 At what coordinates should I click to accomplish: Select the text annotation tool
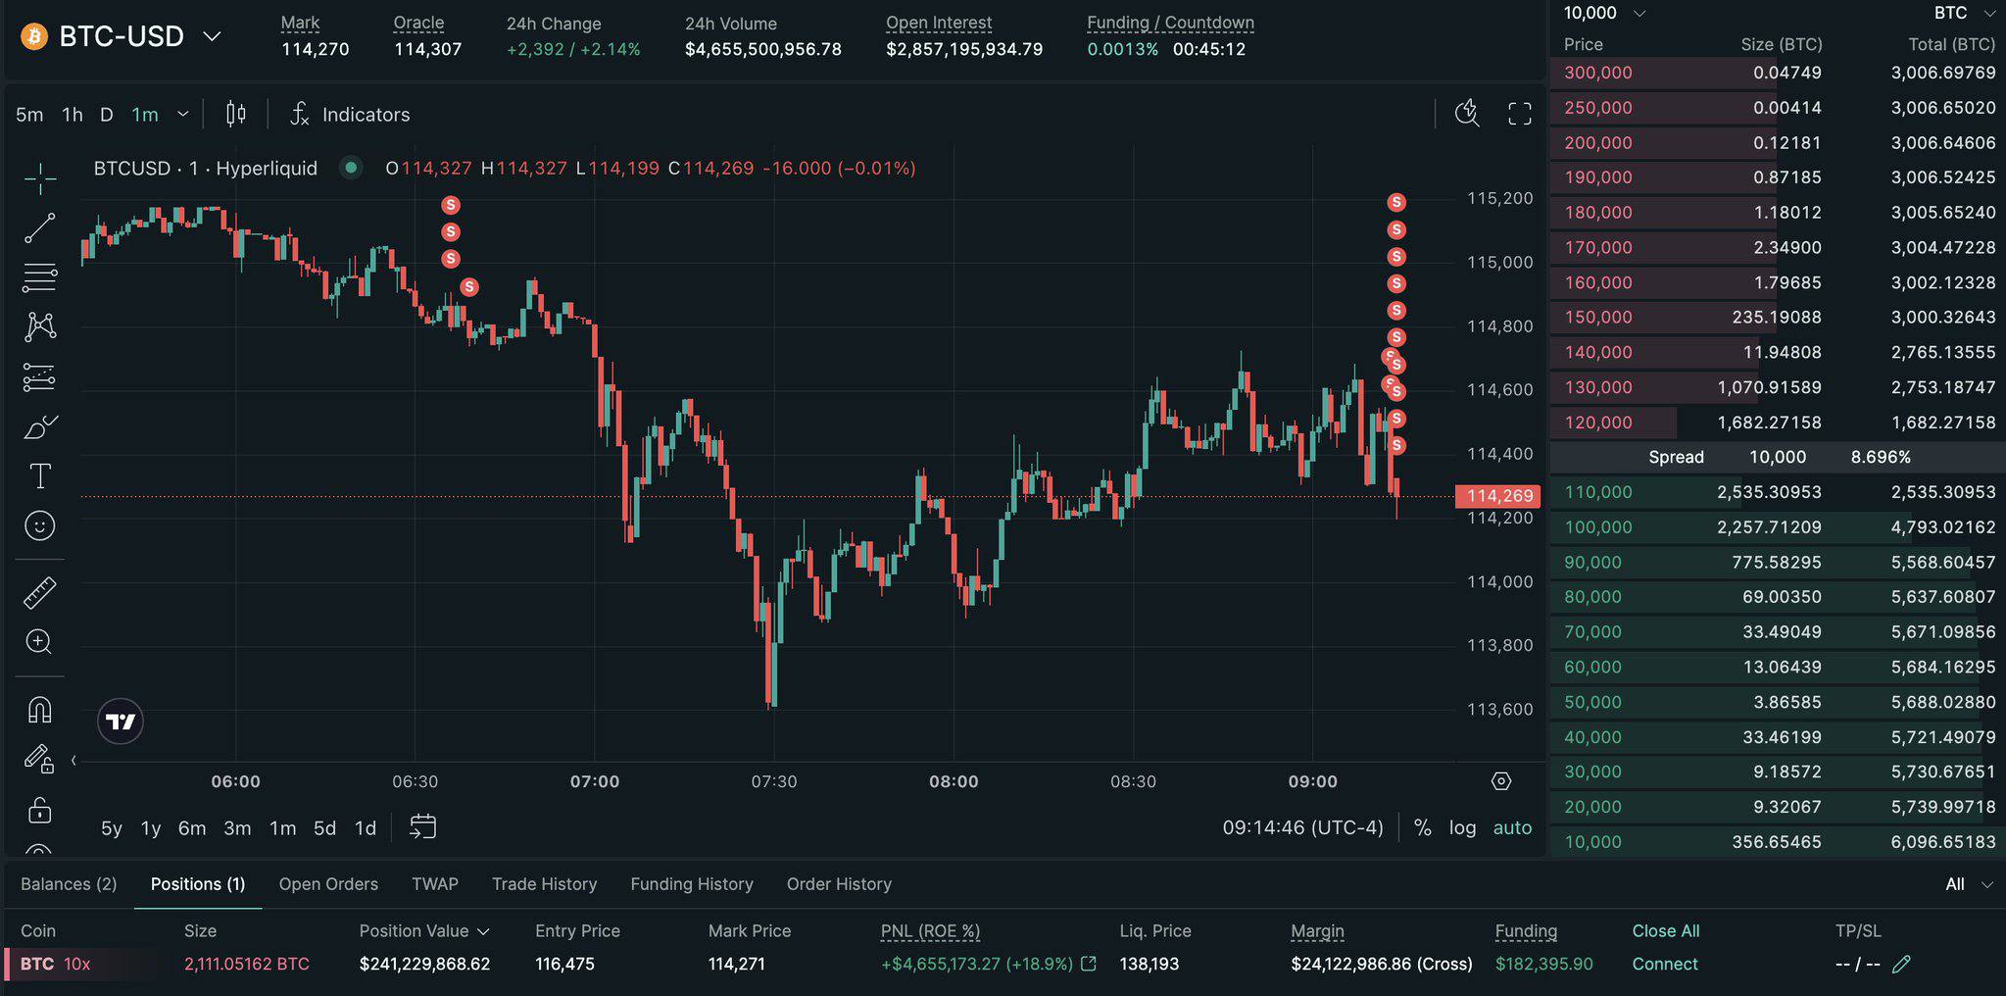point(39,476)
